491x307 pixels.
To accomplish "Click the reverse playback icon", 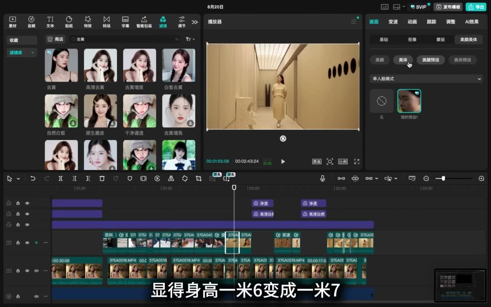I will coord(157,178).
